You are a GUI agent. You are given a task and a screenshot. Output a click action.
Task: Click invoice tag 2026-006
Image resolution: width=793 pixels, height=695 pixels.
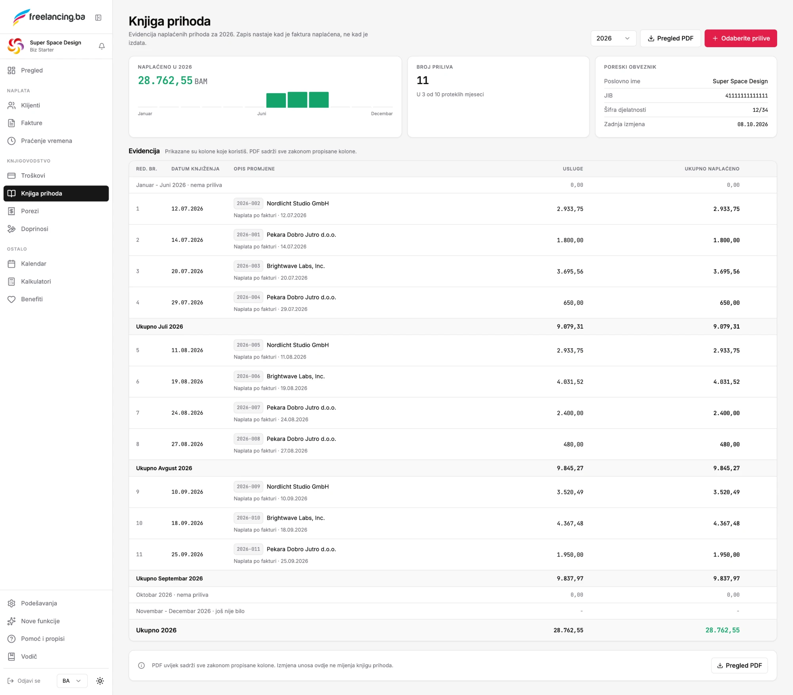(248, 376)
